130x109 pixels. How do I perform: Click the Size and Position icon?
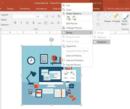[64, 60]
